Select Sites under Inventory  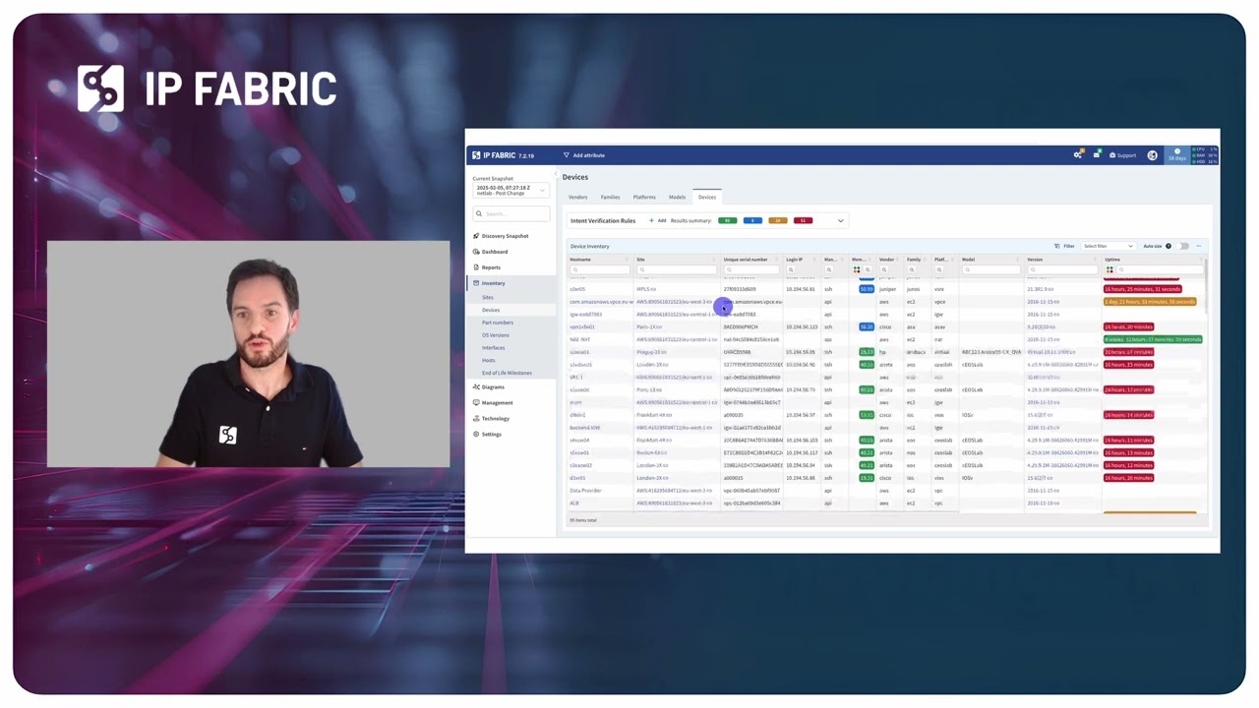point(488,297)
